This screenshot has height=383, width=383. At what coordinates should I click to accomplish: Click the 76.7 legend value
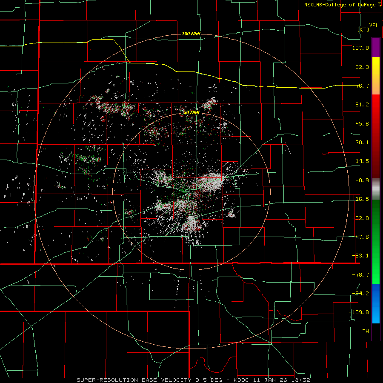point(362,86)
